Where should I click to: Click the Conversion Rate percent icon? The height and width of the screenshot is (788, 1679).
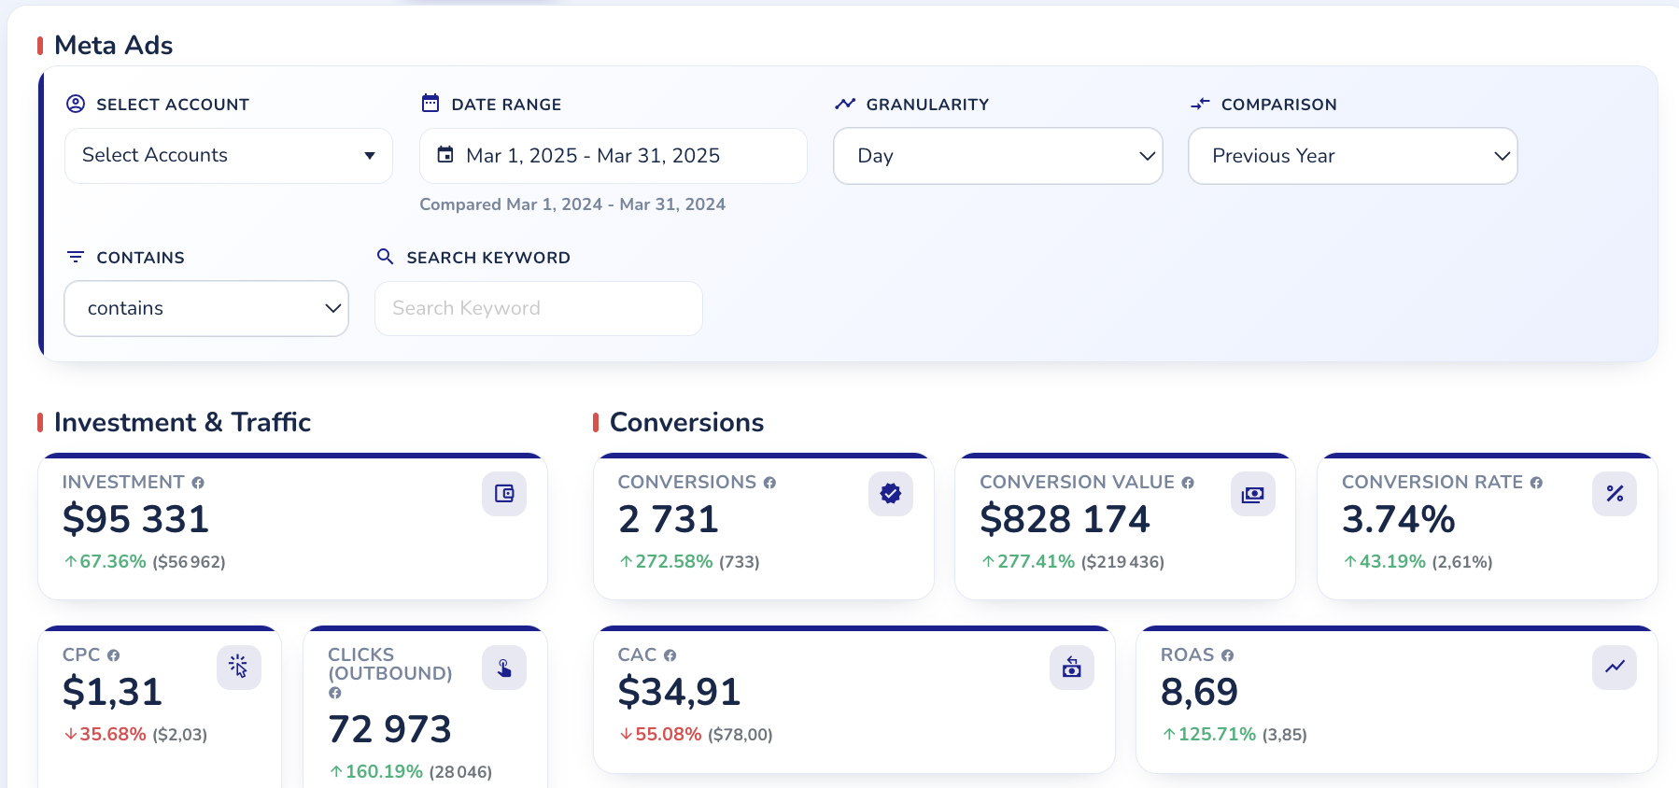click(x=1615, y=494)
